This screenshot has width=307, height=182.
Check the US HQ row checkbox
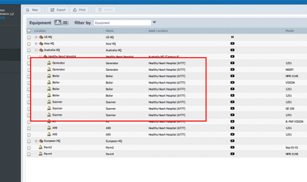pyautogui.click(x=29, y=37)
